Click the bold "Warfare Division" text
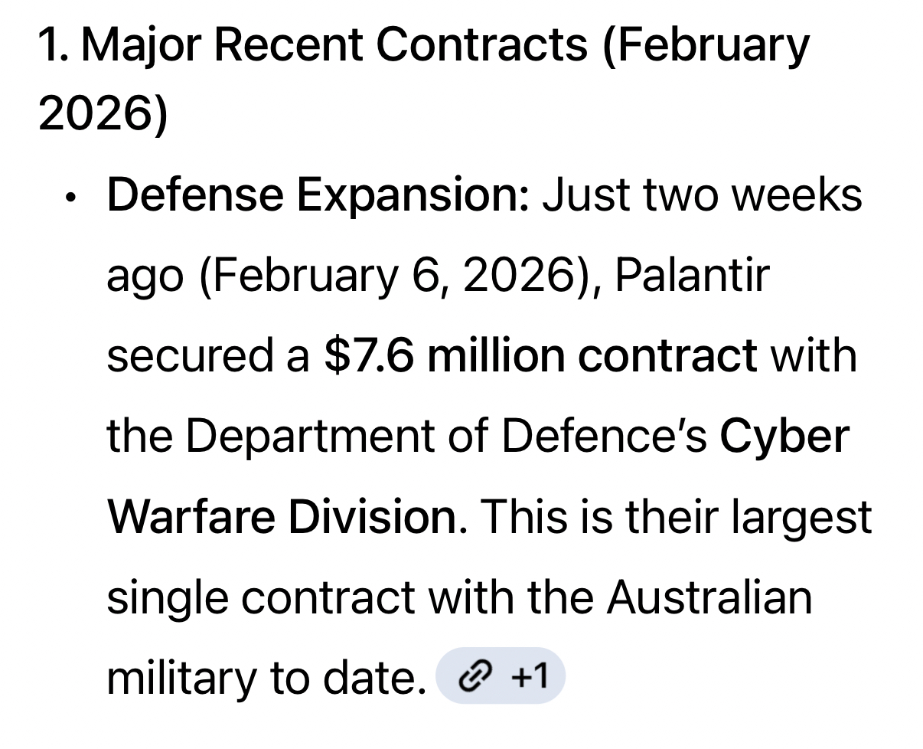This screenshot has width=923, height=749. (x=285, y=517)
